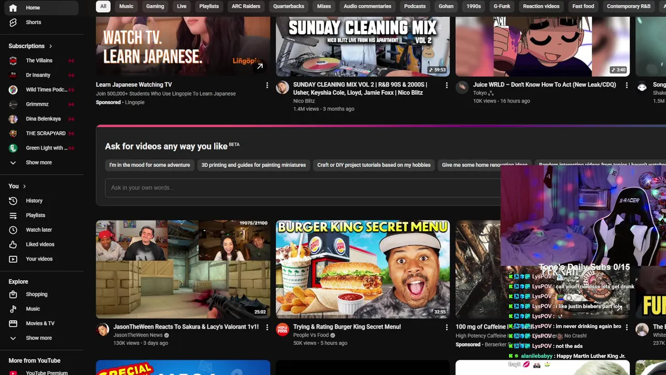The height and width of the screenshot is (375, 666).
Task: Choose 'Give me some home renovation ideas' suggestion
Action: 484,165
